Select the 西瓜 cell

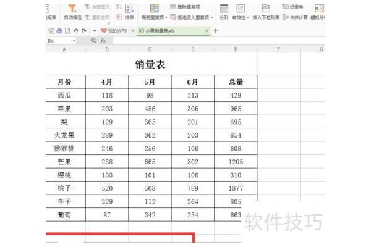[66, 95]
